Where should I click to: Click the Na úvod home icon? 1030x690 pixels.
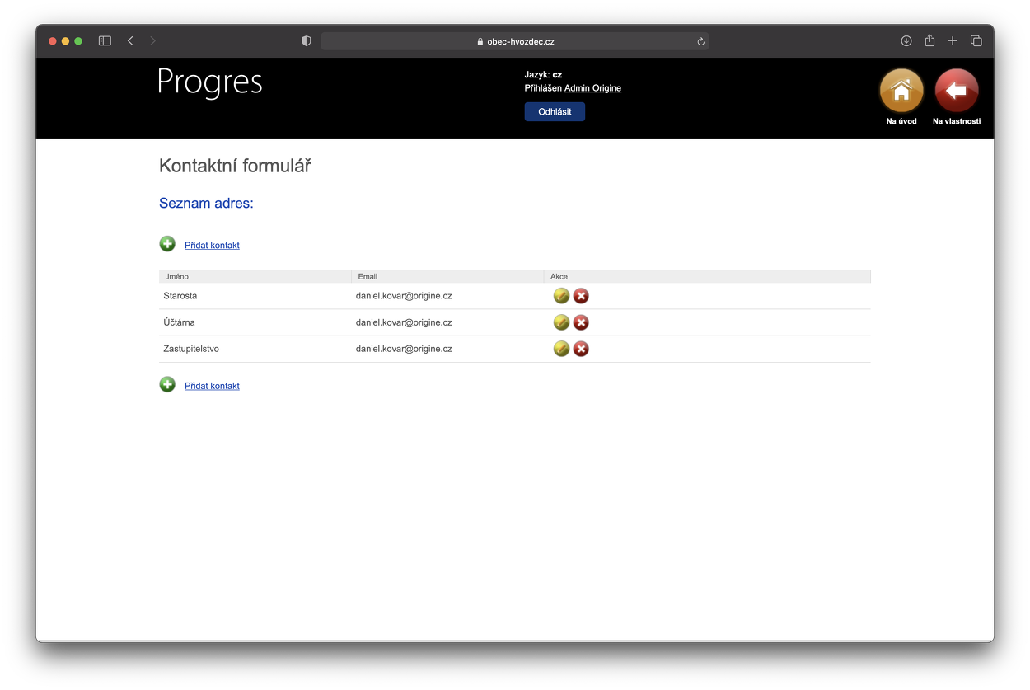pyautogui.click(x=901, y=90)
